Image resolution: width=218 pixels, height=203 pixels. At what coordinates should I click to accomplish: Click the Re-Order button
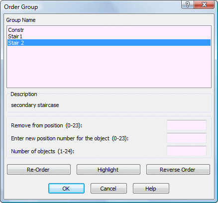[x=39, y=170]
